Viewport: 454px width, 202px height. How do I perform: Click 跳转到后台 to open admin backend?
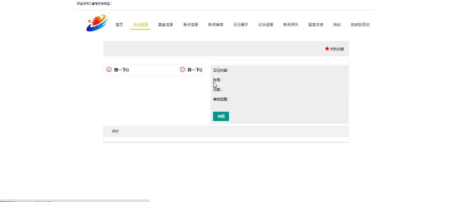pyautogui.click(x=361, y=24)
